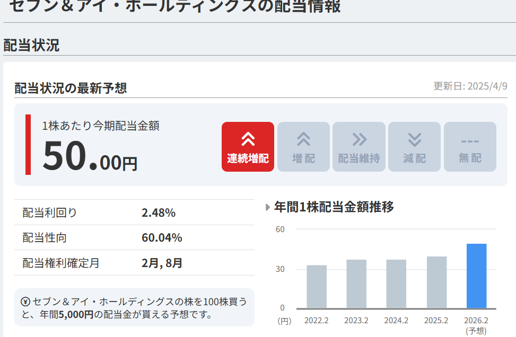Click the 配当状況 section heading
Viewport: 516px width, 337px height.
tap(31, 46)
